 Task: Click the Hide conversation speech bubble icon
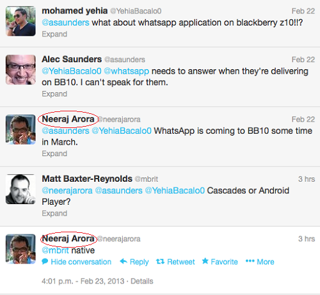(x=45, y=262)
